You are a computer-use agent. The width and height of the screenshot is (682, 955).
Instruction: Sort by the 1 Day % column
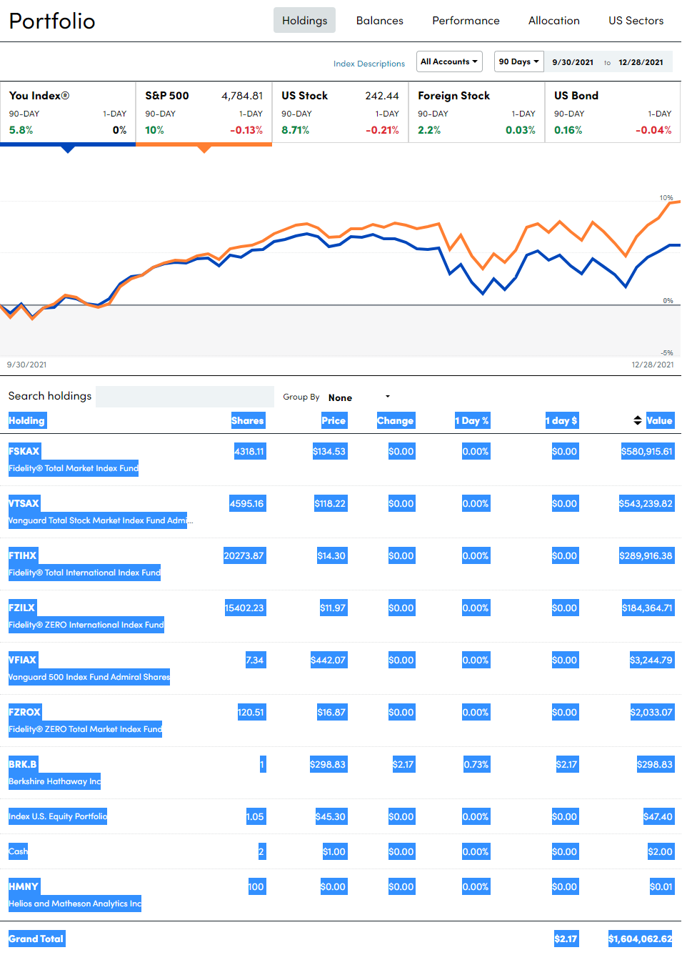point(472,421)
